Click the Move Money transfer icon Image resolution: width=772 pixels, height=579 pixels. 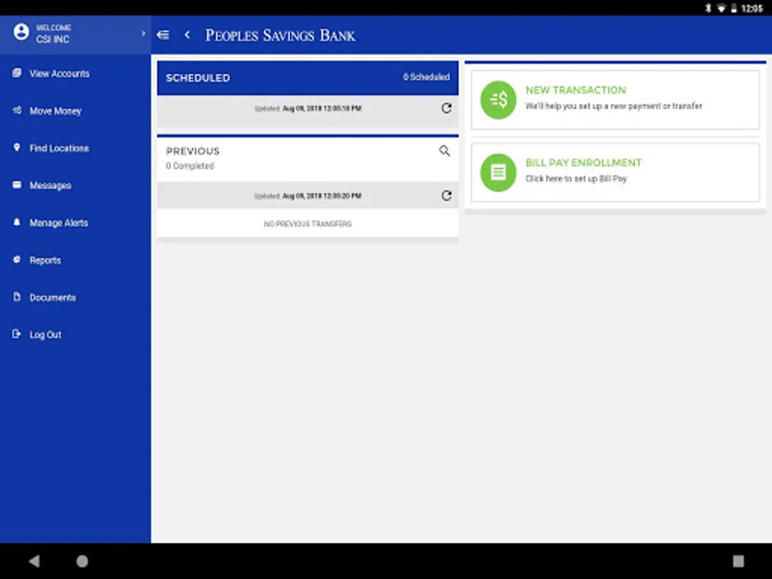[x=17, y=111]
